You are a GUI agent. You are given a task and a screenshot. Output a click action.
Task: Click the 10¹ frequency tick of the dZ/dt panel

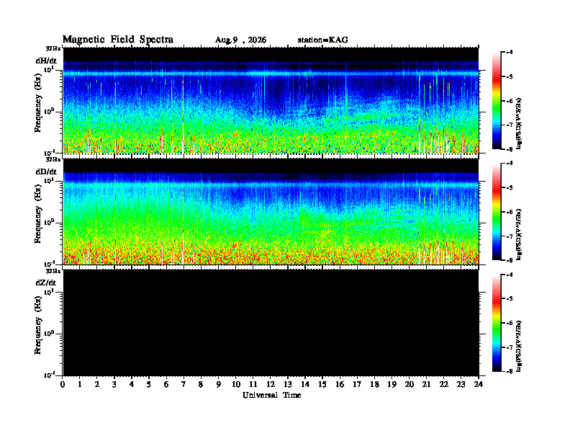[49, 292]
